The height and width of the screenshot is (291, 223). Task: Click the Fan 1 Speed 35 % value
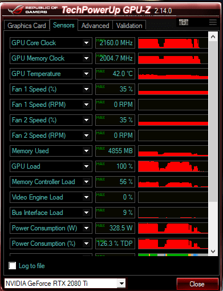pyautogui.click(x=115, y=89)
